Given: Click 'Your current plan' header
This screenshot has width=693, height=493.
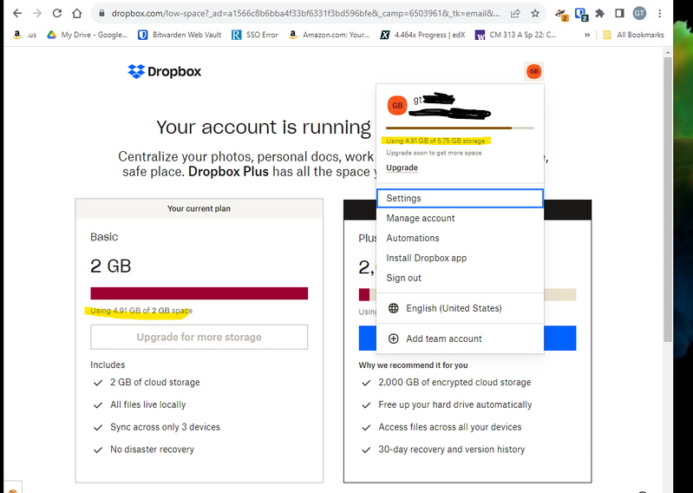Looking at the screenshot, I should 199,208.
